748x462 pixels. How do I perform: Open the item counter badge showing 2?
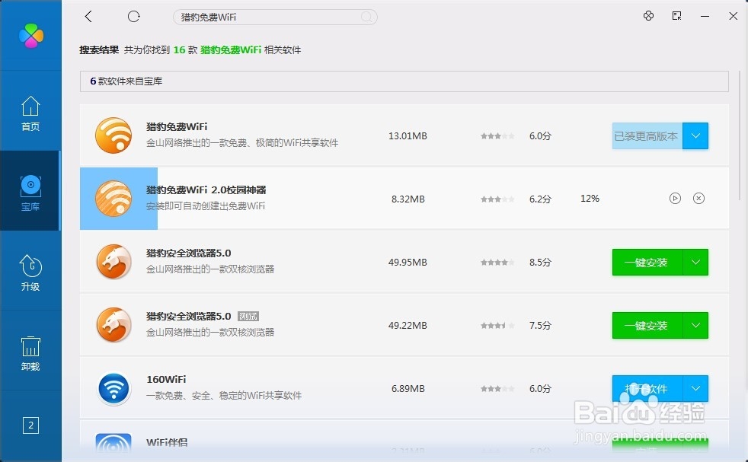pyautogui.click(x=30, y=425)
